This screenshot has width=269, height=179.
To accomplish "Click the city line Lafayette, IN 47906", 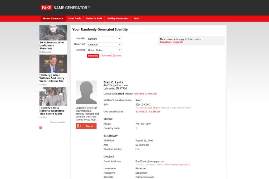I will tap(115, 88).
